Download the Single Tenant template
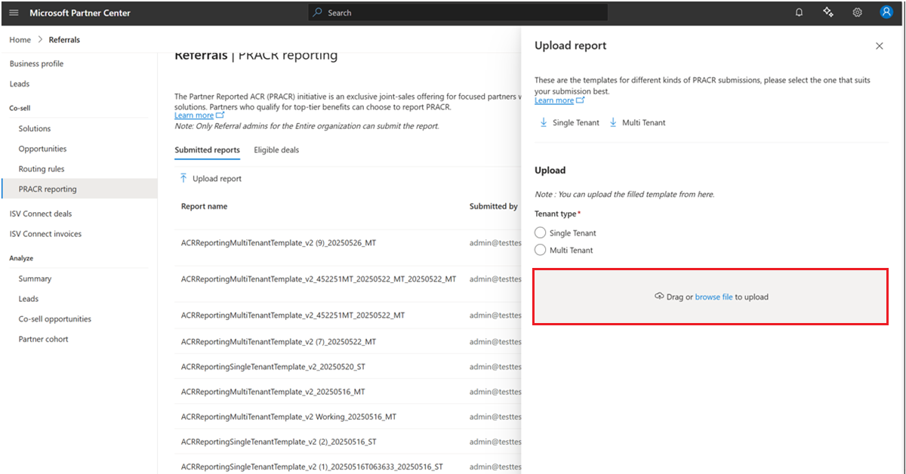 click(x=570, y=123)
